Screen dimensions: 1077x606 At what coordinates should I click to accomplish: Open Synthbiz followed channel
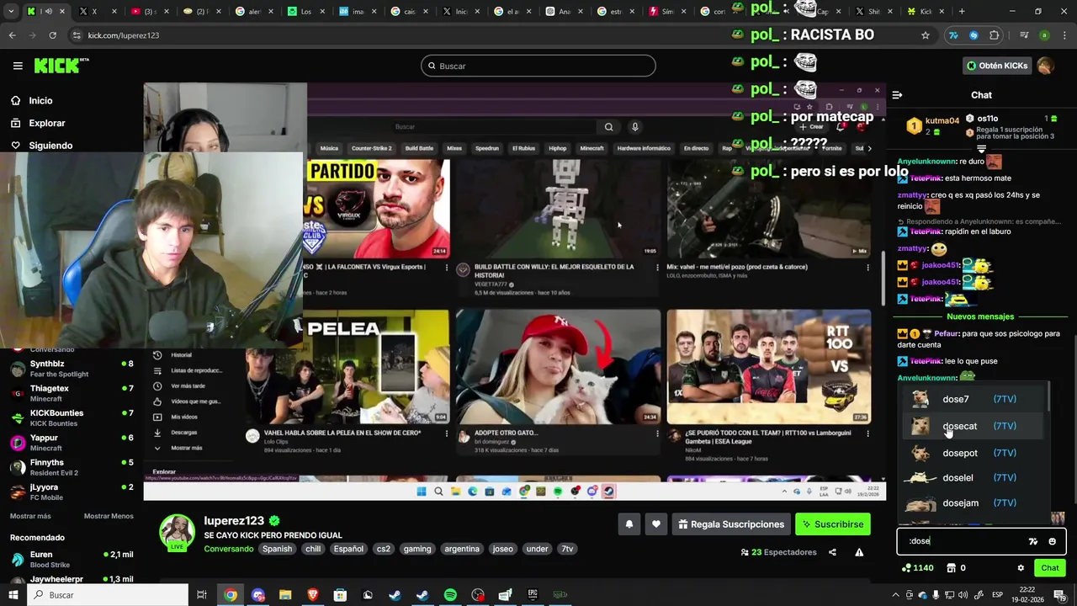pyautogui.click(x=72, y=368)
